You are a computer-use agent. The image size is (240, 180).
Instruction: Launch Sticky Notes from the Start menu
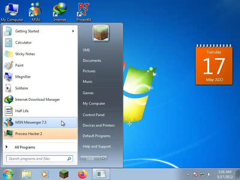click(x=40, y=54)
